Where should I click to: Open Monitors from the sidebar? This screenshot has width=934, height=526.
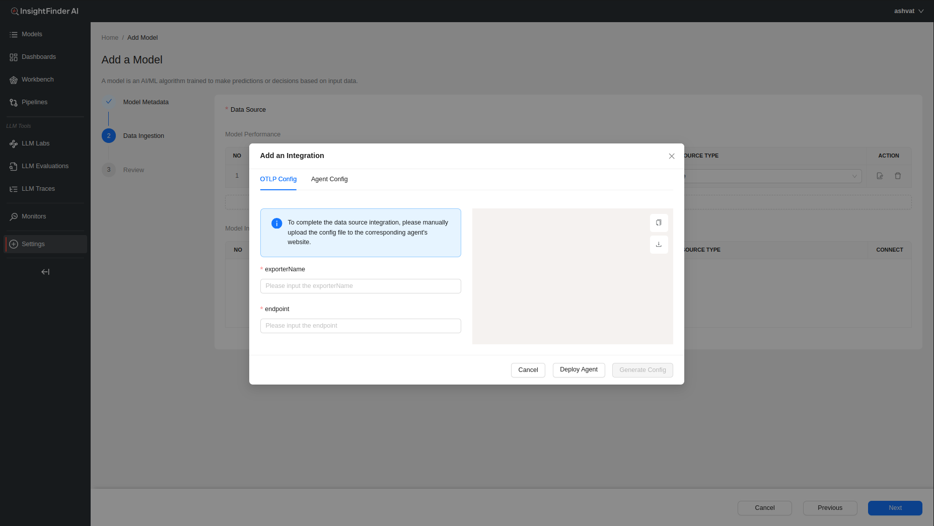click(x=34, y=216)
